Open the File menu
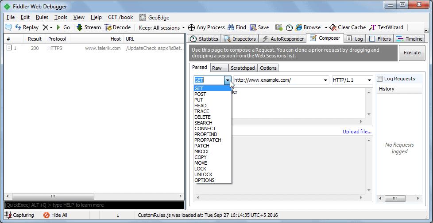The image size is (433, 223). pyautogui.click(x=11, y=17)
